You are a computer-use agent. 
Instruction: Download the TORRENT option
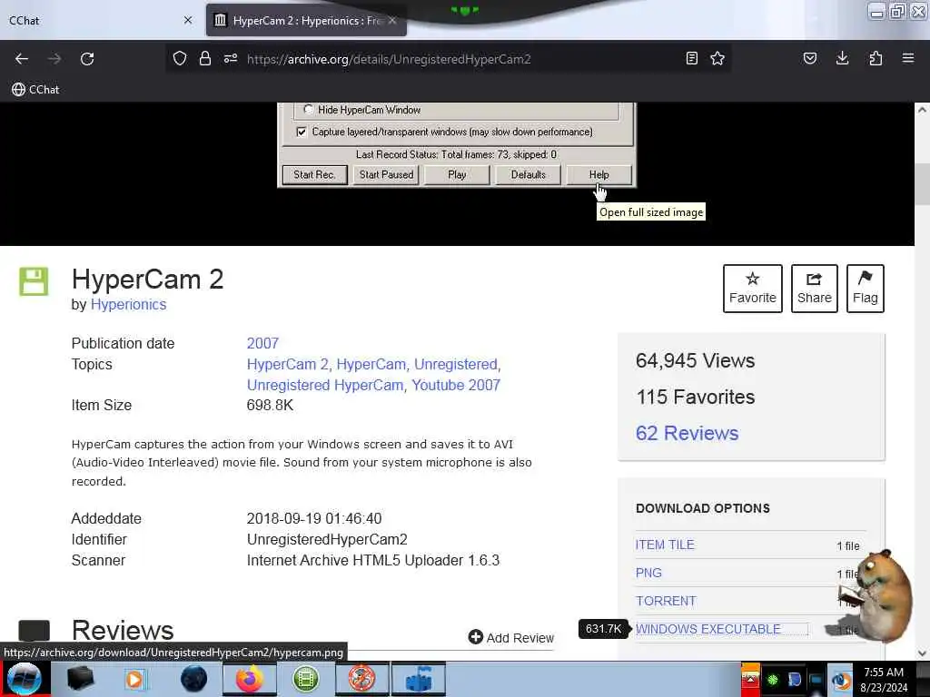pyautogui.click(x=666, y=601)
